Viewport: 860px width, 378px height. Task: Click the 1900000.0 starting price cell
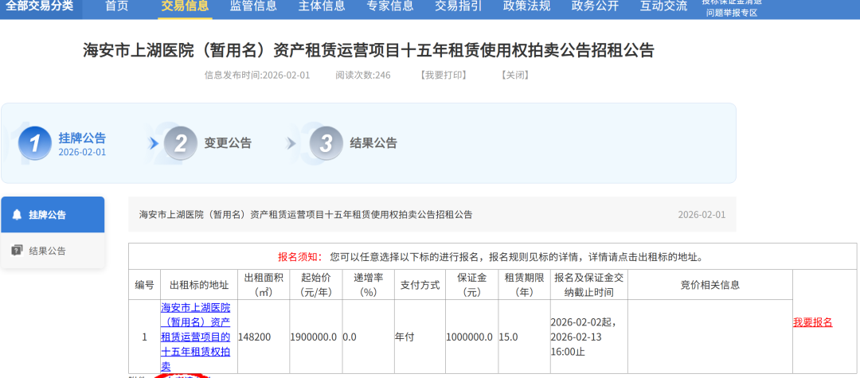315,337
